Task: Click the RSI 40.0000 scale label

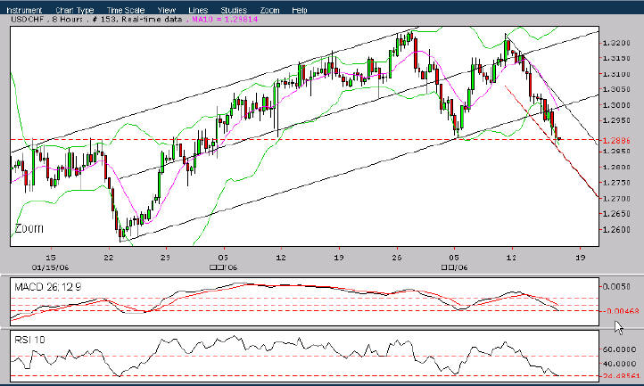Action: (618, 364)
